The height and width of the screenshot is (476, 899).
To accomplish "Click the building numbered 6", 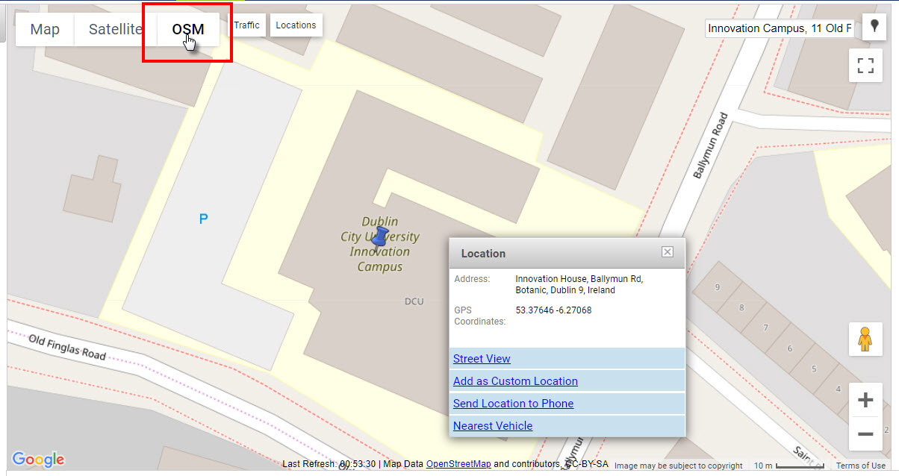I will pos(790,348).
